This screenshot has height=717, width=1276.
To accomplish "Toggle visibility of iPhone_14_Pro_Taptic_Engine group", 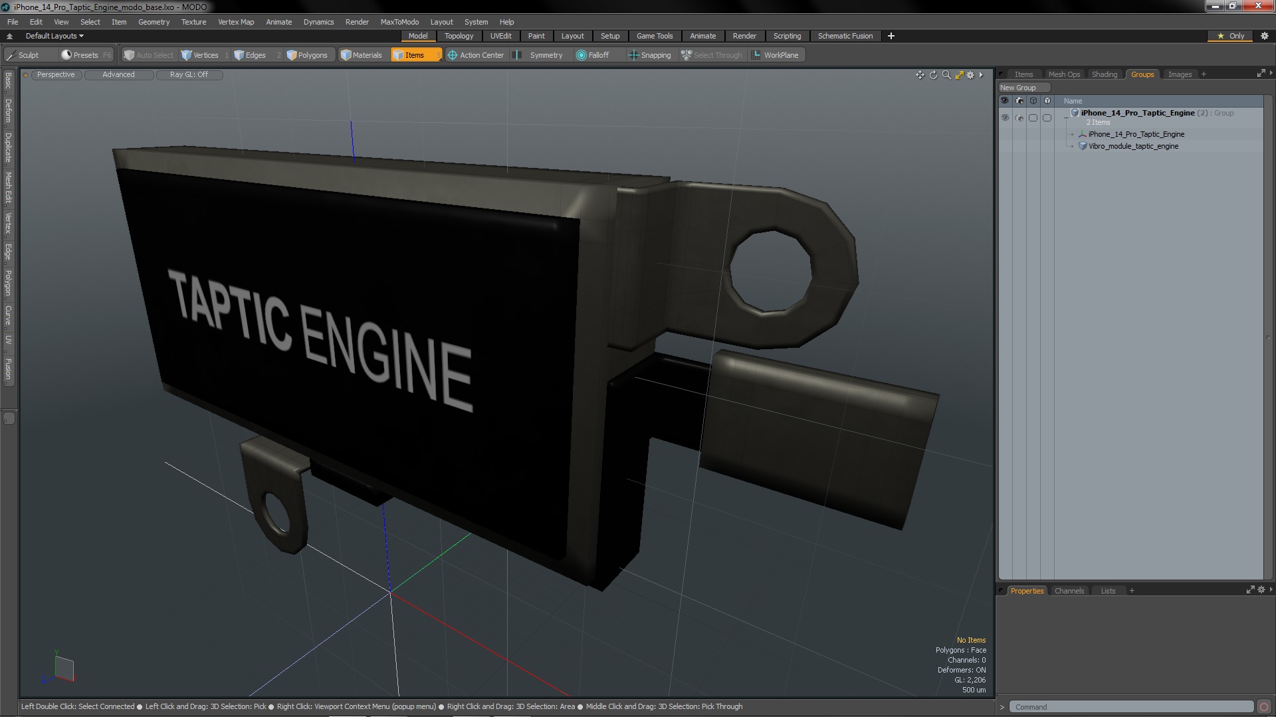I will [1005, 118].
